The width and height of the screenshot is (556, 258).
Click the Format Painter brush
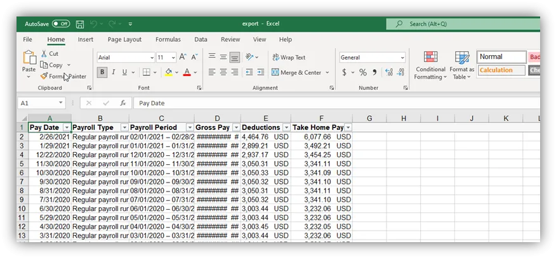(44, 76)
